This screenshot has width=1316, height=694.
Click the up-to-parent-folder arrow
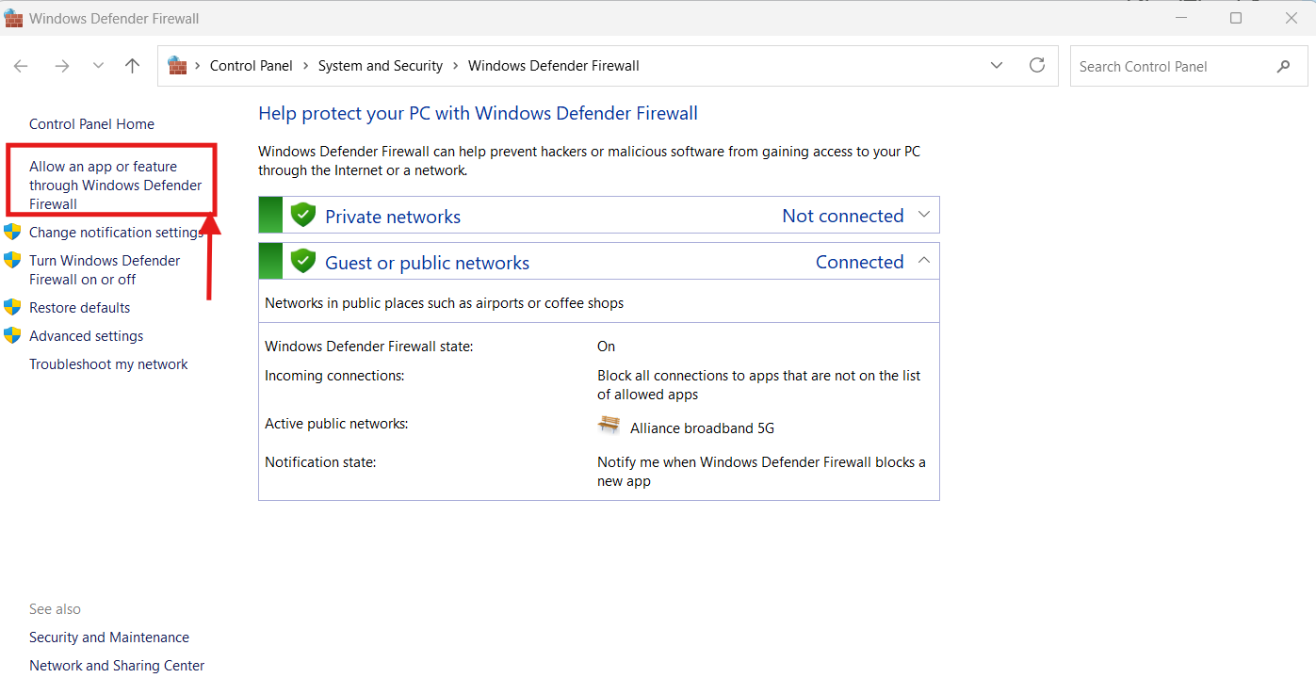pyautogui.click(x=132, y=66)
